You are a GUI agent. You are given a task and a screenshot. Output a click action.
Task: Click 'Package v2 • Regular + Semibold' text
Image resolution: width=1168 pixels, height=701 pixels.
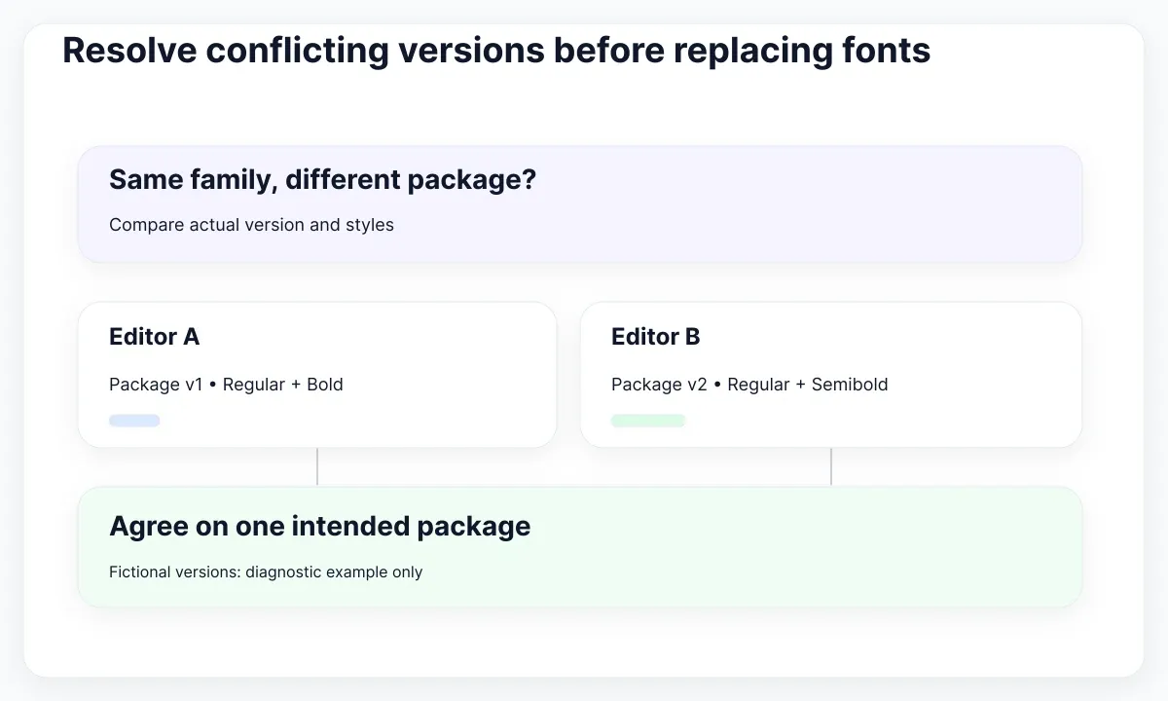(x=749, y=385)
